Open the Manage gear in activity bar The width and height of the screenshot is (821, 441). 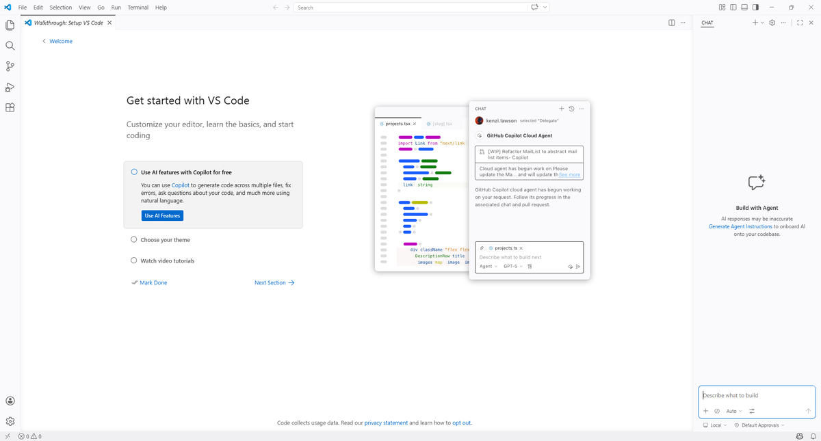tap(10, 421)
